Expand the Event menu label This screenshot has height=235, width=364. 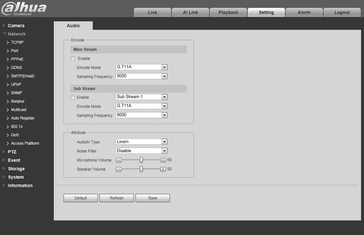tap(14, 160)
